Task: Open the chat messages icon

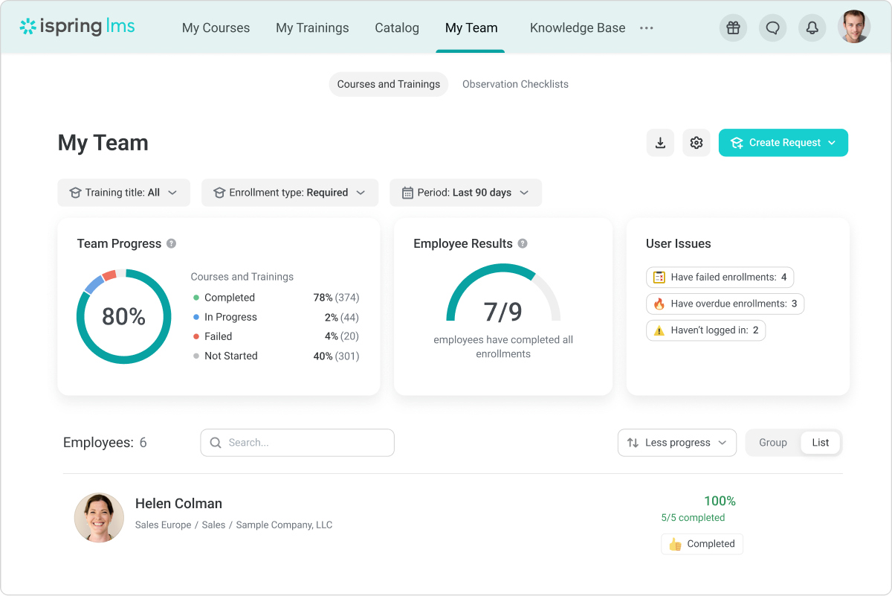Action: pos(772,28)
